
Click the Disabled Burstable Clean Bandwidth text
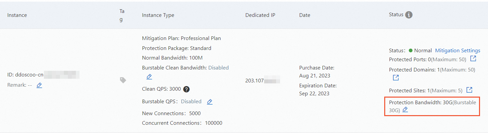coord(218,67)
